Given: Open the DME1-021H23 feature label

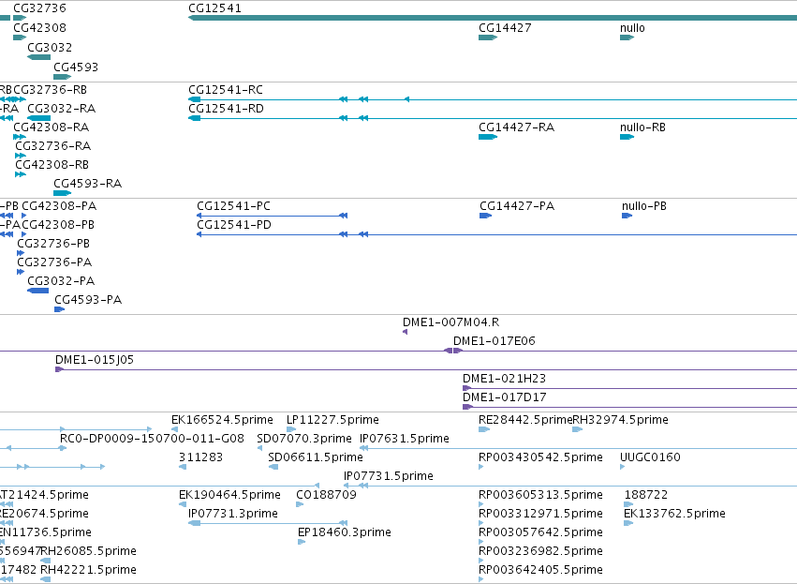Looking at the screenshot, I should [504, 379].
